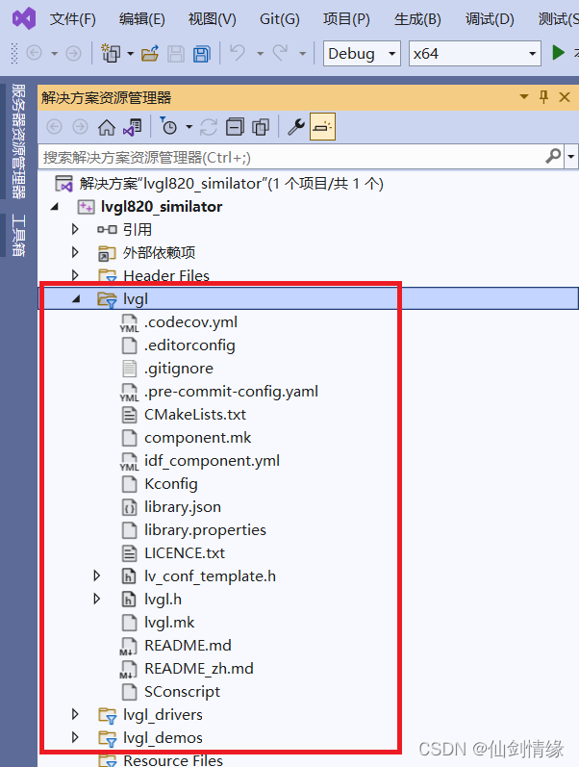The image size is (579, 767).
Task: Open the 调试(D) menu
Action: coord(490,19)
